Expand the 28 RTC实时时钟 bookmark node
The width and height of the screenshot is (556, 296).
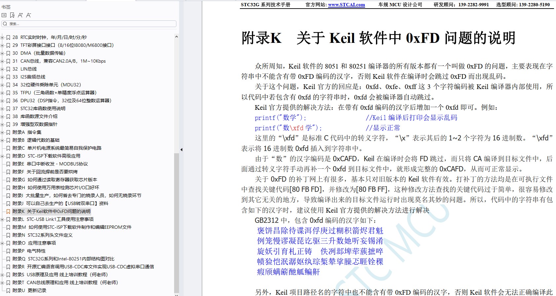tap(2, 37)
